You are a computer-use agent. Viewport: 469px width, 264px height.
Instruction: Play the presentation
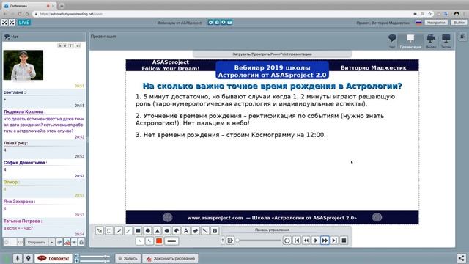(x=315, y=241)
